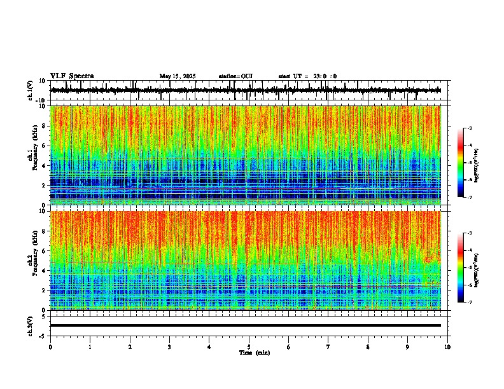
Task: Click the ch.2 colorbar log(PSD) label
Action: coord(476,270)
